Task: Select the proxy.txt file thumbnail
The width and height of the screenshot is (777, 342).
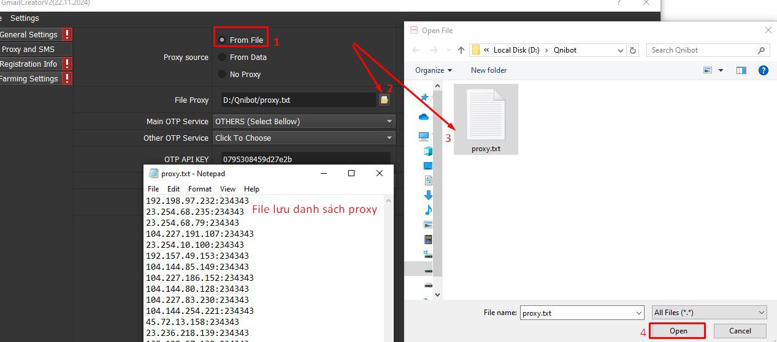Action: 486,119
